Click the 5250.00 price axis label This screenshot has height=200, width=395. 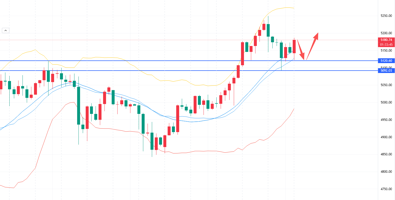point(386,16)
